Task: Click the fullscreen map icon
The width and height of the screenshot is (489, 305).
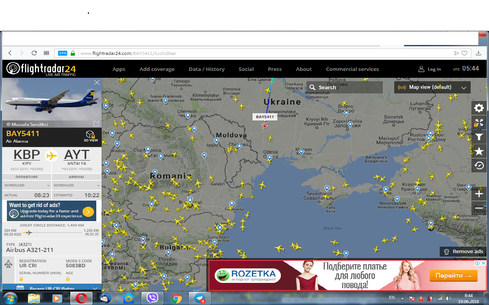Action: [x=479, y=122]
